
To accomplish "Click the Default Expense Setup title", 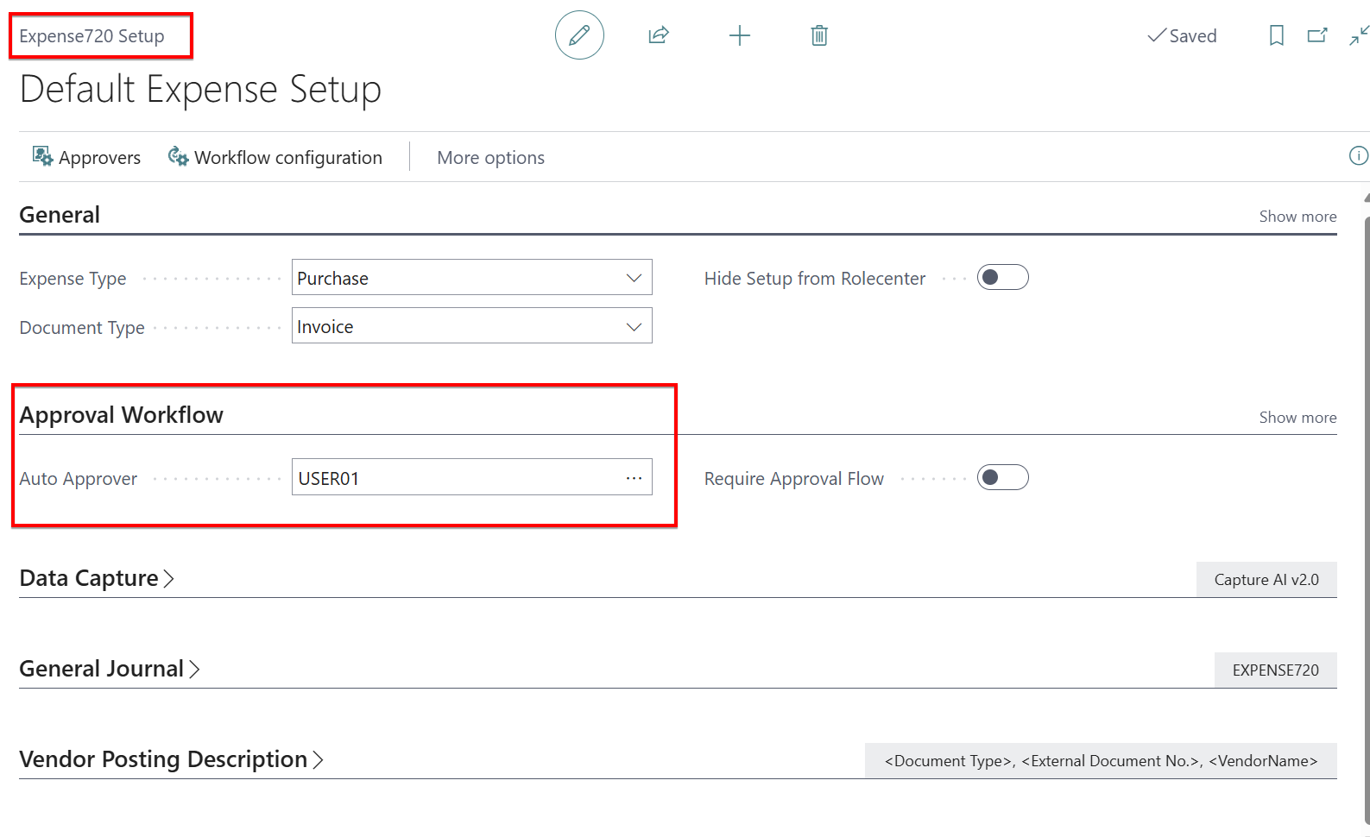I will point(200,90).
